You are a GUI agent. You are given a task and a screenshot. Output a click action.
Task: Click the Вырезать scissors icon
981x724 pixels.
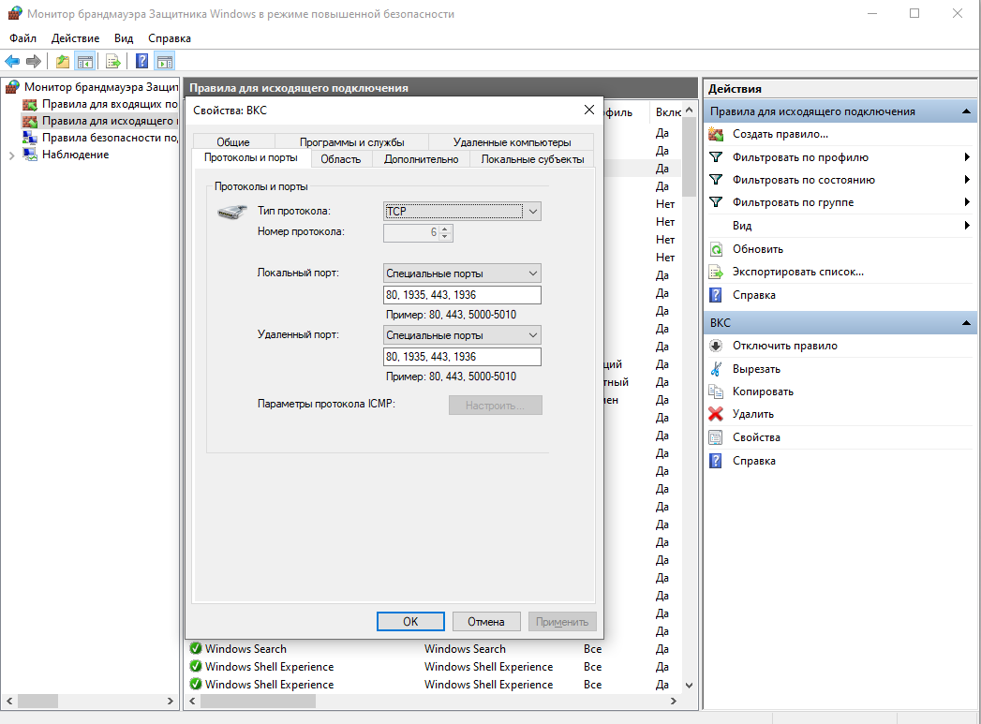click(x=716, y=369)
